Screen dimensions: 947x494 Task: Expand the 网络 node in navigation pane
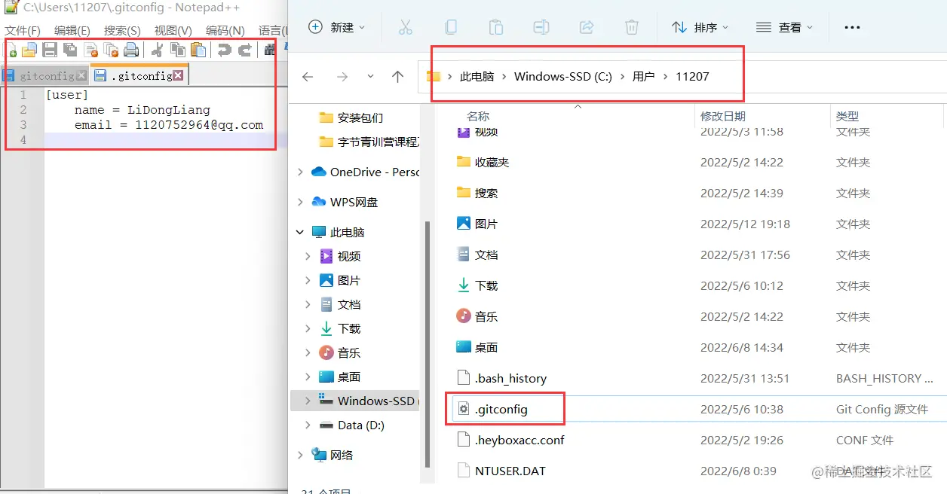click(x=301, y=455)
